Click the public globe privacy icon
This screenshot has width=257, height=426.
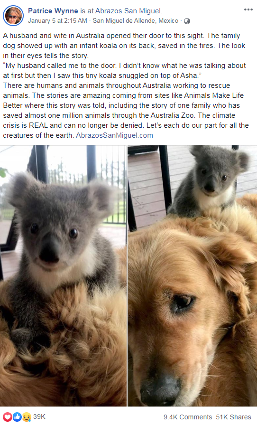tap(187, 21)
